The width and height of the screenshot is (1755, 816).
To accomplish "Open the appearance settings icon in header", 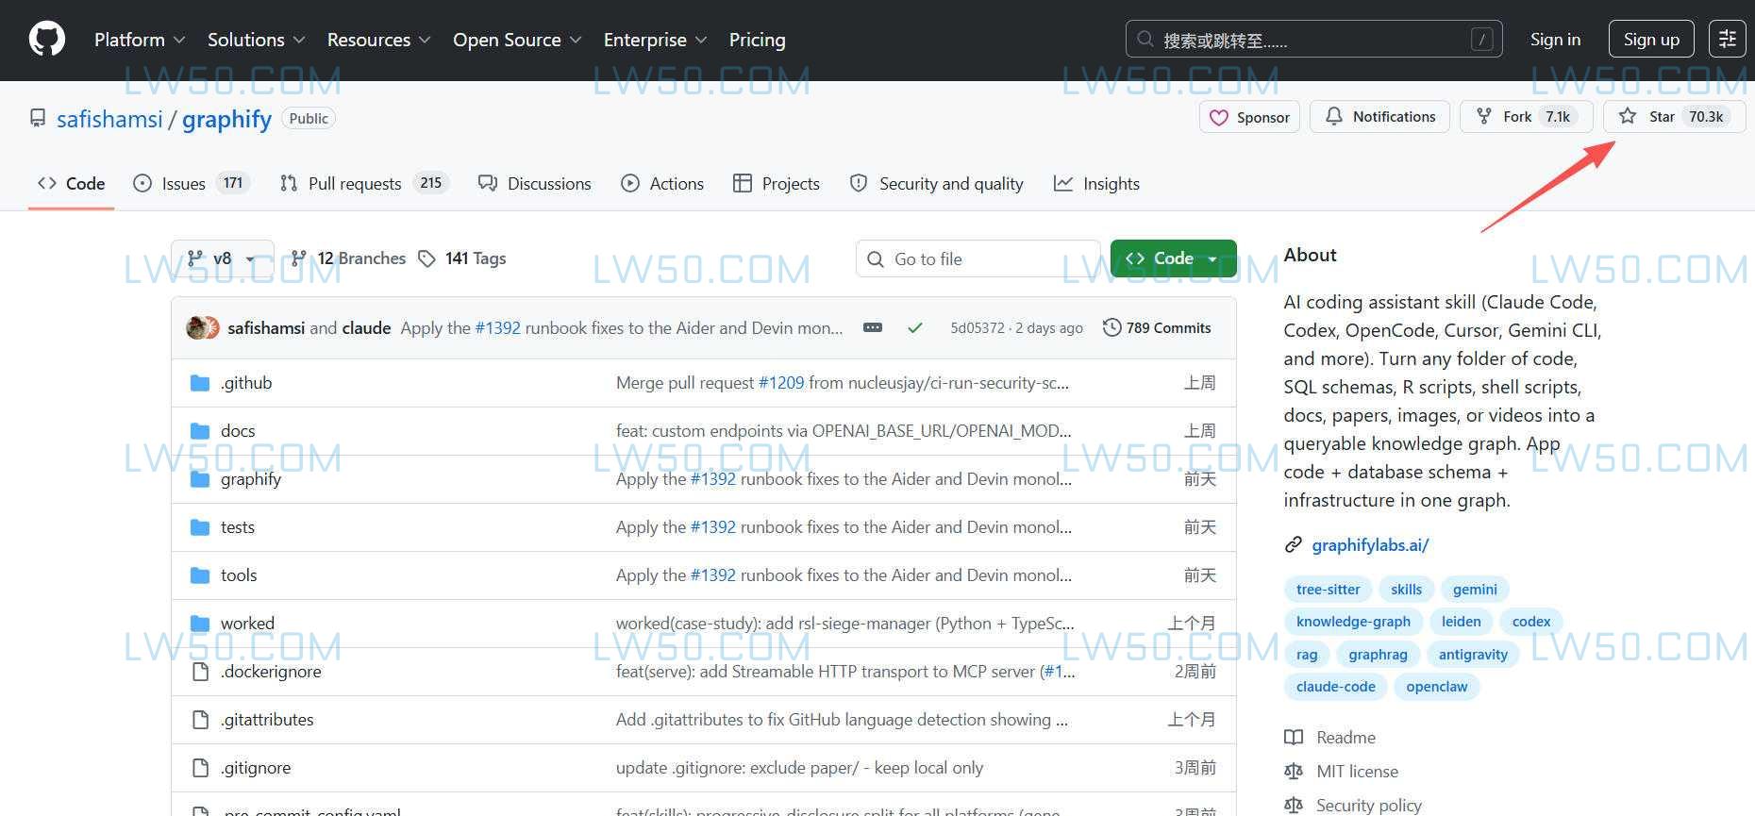I will pyautogui.click(x=1728, y=40).
